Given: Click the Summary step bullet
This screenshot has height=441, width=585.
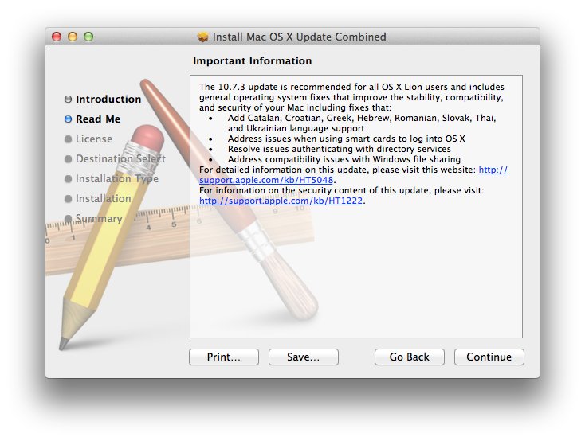Looking at the screenshot, I should 69,219.
